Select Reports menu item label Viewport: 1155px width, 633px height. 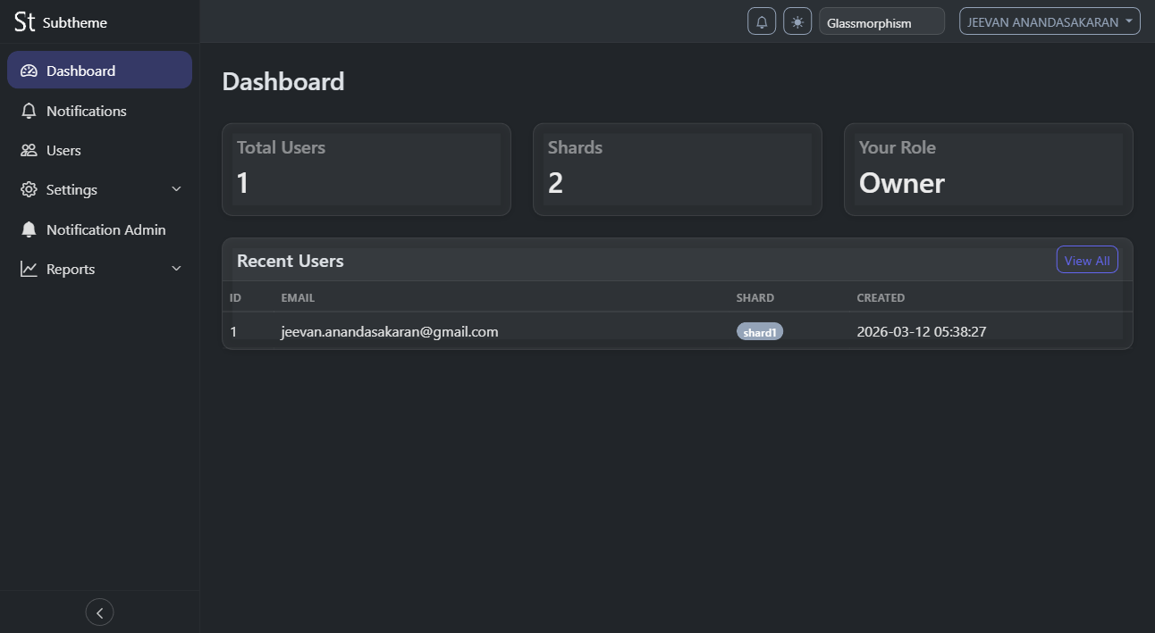71,269
